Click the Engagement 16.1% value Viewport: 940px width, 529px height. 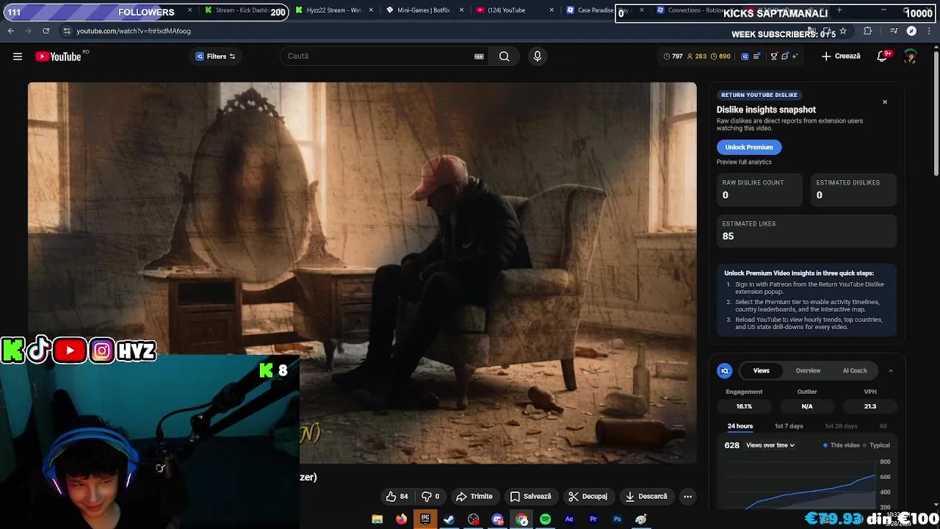click(744, 406)
